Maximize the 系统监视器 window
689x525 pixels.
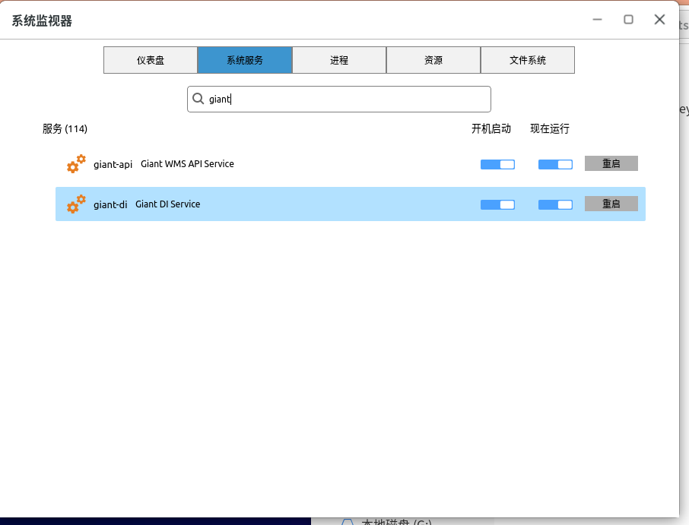[x=628, y=19]
